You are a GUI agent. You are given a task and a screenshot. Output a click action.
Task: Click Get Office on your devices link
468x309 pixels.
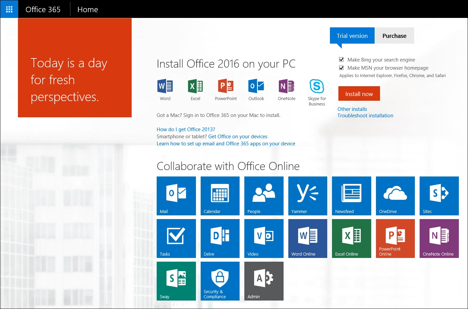click(x=238, y=136)
